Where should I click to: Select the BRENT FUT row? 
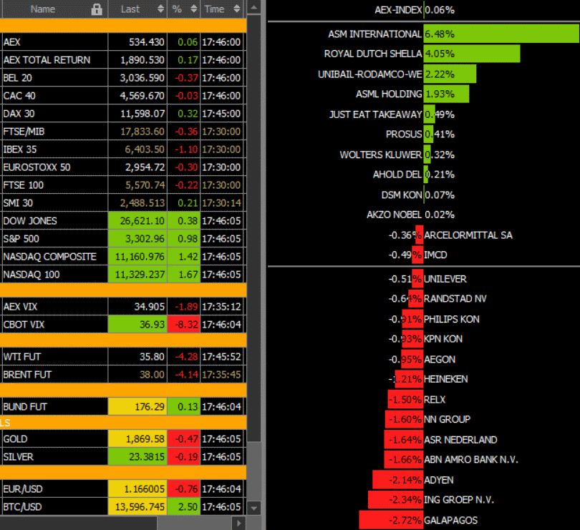click(x=123, y=374)
